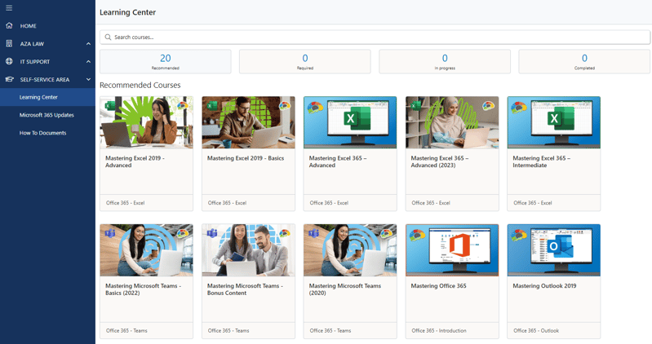
Task: Click Excel icon on Excel 2019 - Basics card
Action: click(211, 105)
